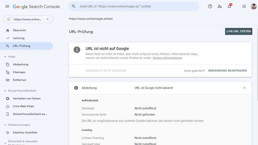Viewport: 258px width, 145px height.
Task: Click the Sitelinks-Suchfeld layers icon
Action: [x=7, y=132]
